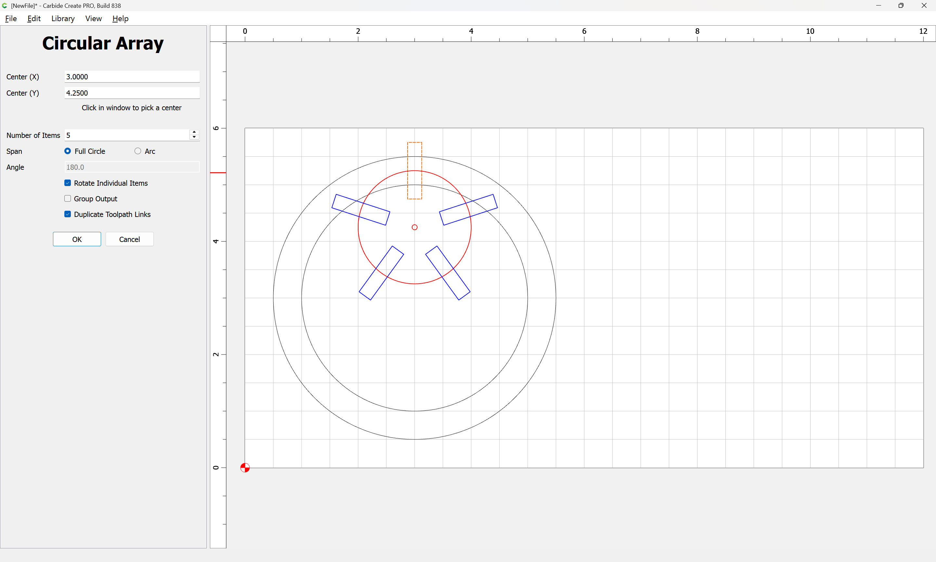
Task: Enable the Group Output checkbox
Action: (x=68, y=198)
